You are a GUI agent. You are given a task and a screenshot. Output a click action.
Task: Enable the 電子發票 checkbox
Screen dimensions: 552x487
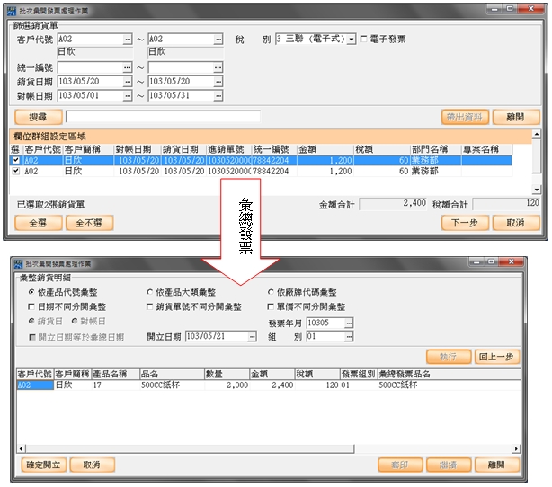[363, 40]
